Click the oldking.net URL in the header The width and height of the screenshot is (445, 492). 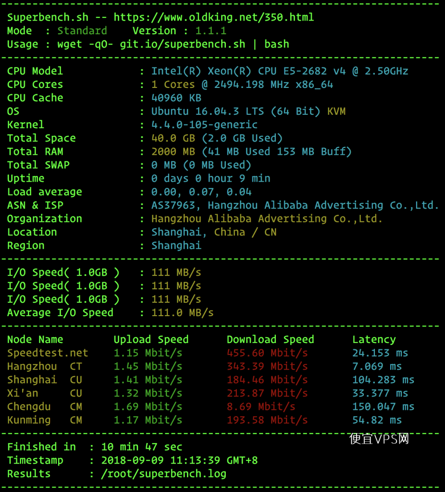click(x=214, y=17)
